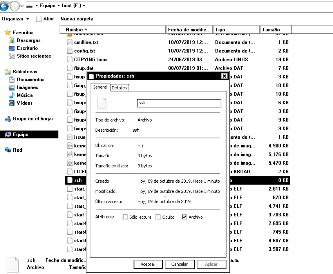
Task: Sort by the Nombre column header
Action: point(112,29)
